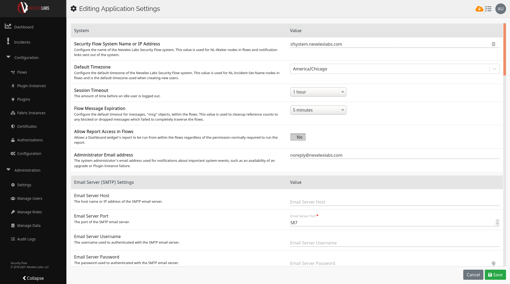The width and height of the screenshot is (510, 284).
Task: Click the contact card icon in system name field
Action: point(493,44)
